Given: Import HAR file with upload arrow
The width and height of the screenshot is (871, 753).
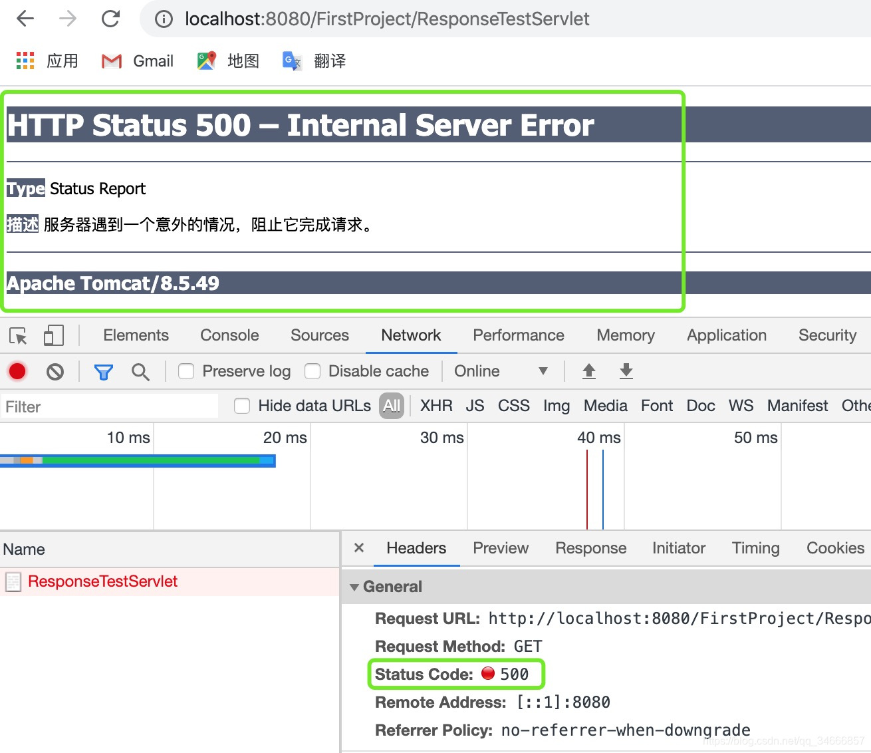Looking at the screenshot, I should [x=589, y=371].
